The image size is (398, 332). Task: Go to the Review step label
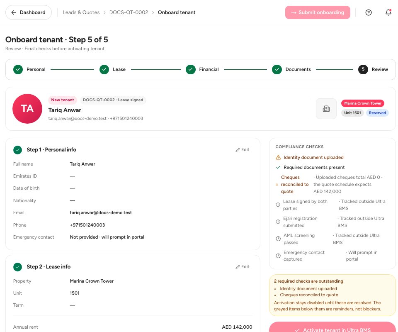[x=380, y=69]
